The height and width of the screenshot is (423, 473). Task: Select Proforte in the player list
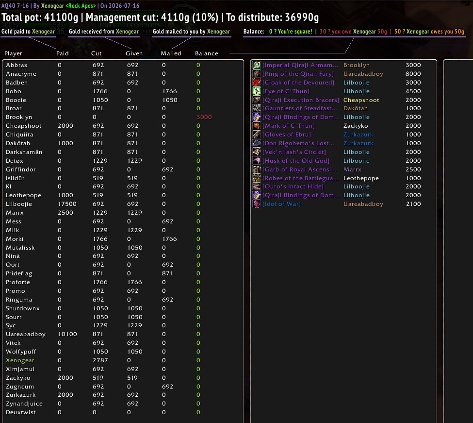click(x=18, y=282)
